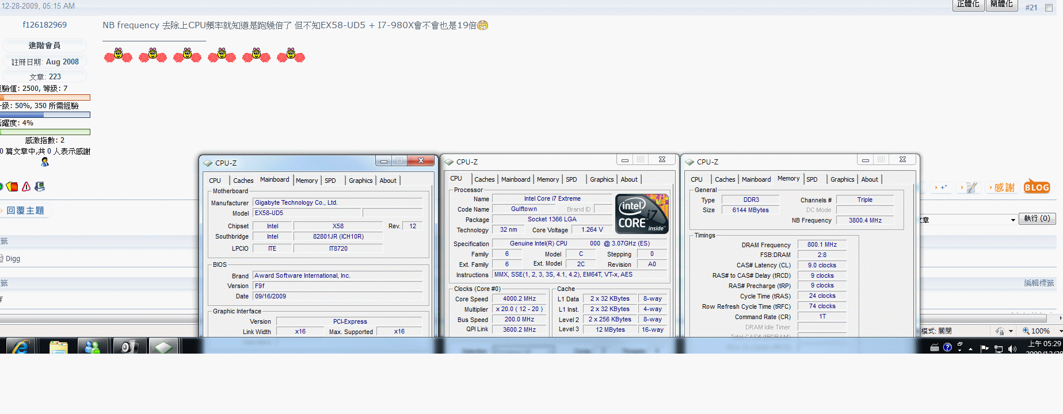Click the Code Name field Gulftown
The image size is (1063, 414).
pos(524,209)
